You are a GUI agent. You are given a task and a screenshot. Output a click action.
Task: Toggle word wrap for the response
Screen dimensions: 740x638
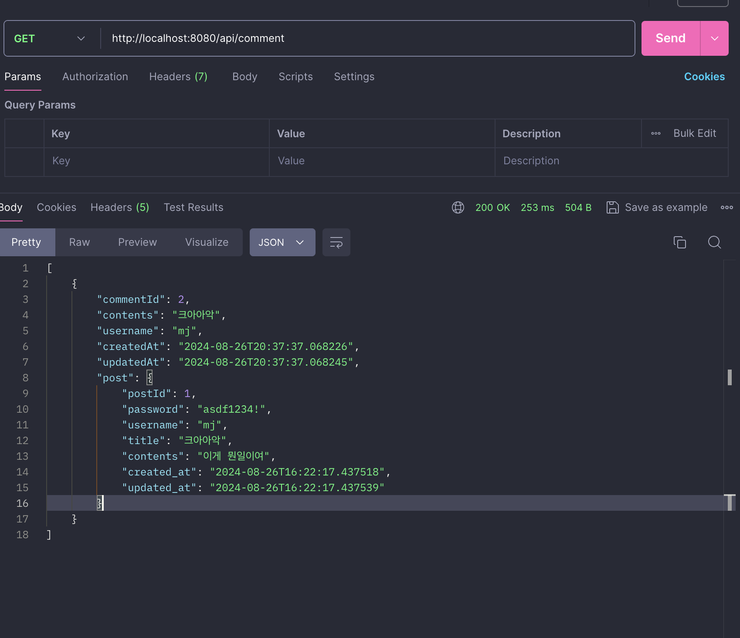point(336,242)
